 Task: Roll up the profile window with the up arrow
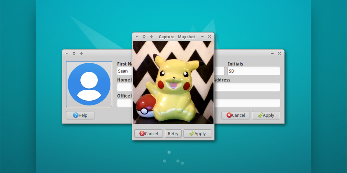point(82,54)
